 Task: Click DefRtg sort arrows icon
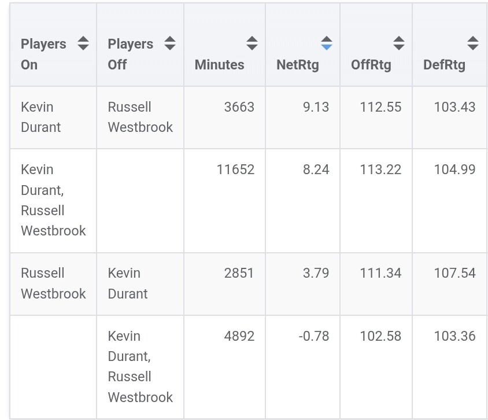pos(472,43)
